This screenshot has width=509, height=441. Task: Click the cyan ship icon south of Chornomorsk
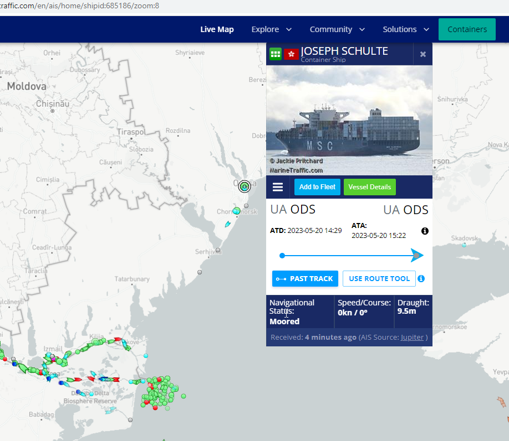point(227,224)
